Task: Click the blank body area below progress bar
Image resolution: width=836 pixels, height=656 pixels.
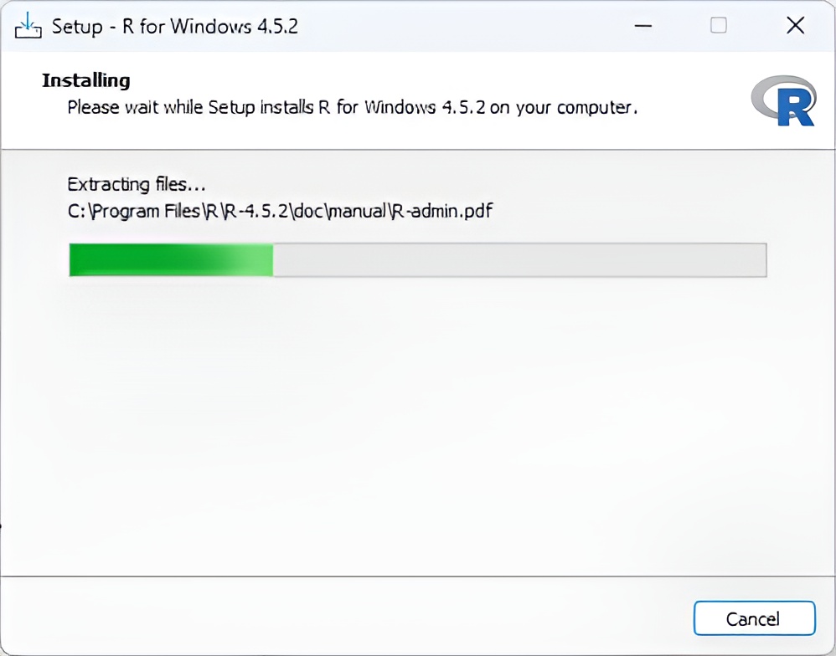Action: pos(417,418)
